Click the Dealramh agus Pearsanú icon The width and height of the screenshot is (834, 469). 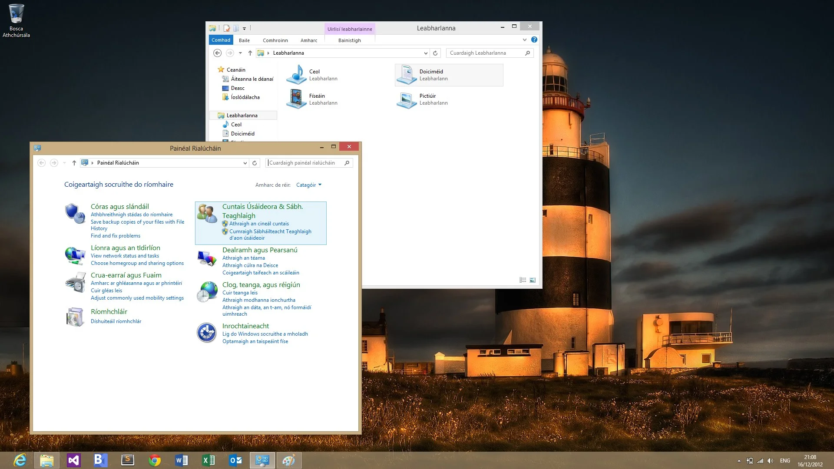click(207, 258)
